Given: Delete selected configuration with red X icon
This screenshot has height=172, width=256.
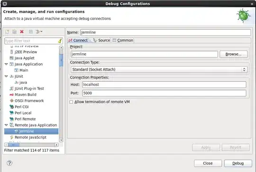Looking at the screenshot, I should point(22,31).
